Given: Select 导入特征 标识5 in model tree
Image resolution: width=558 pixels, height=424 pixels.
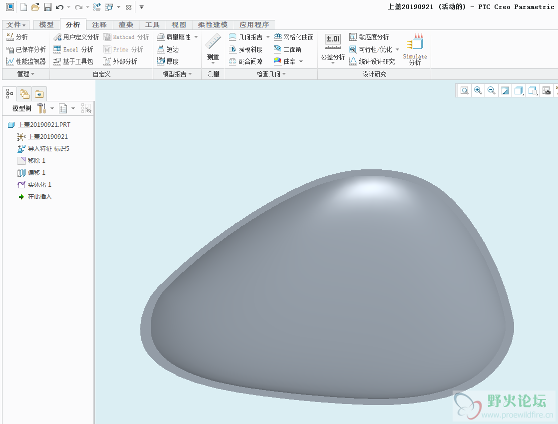Looking at the screenshot, I should coord(43,149).
